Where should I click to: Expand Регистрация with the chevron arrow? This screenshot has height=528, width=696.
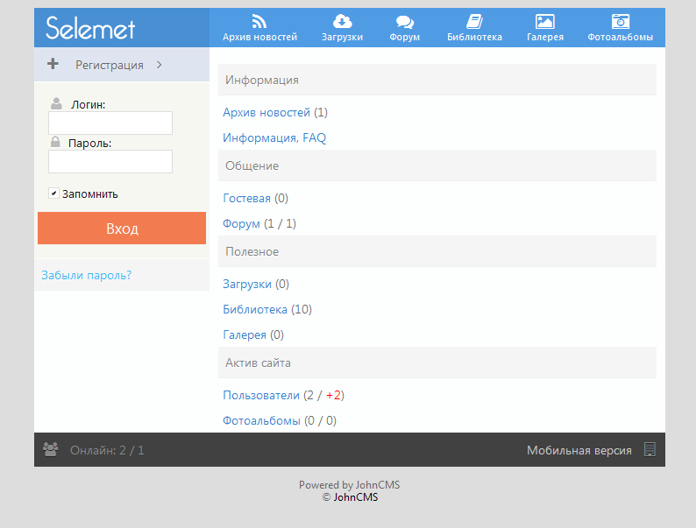click(160, 65)
